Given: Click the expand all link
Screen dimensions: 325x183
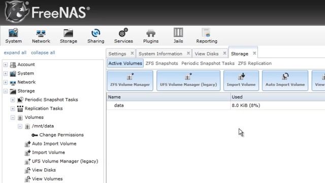Looking at the screenshot, I should point(15,53).
